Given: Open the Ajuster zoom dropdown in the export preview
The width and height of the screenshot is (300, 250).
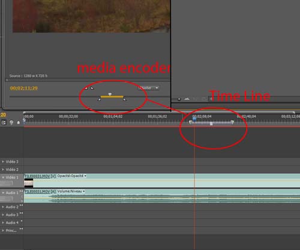Looking at the screenshot, I should (149, 88).
